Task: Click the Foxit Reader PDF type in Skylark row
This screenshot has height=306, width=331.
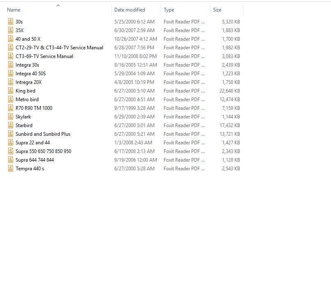Action: click(184, 117)
